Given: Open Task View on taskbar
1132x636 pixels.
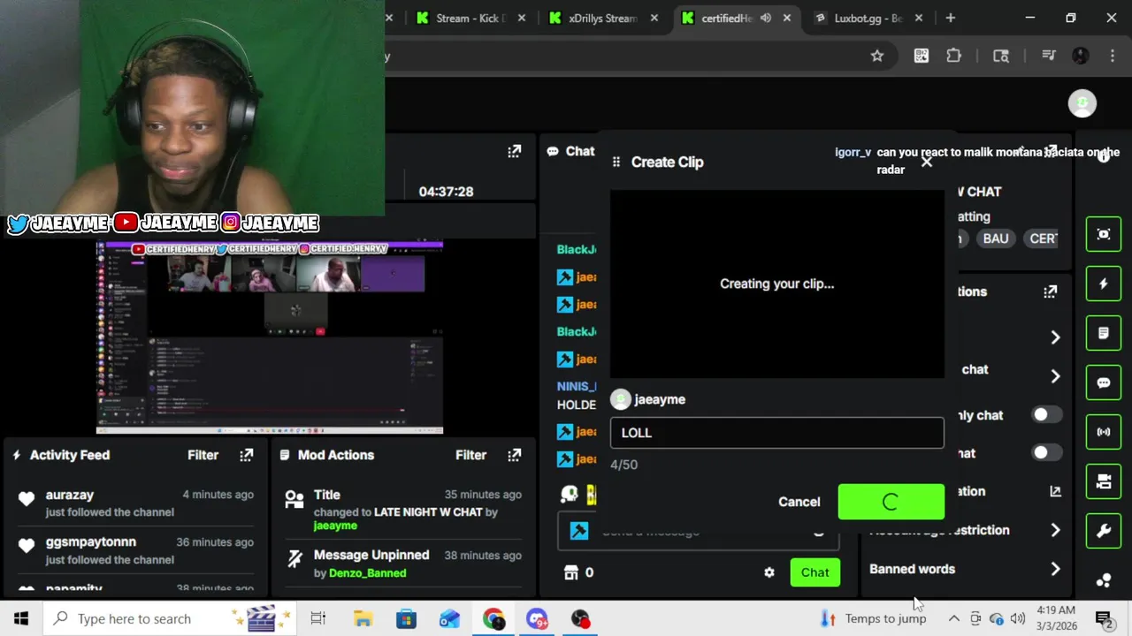Looking at the screenshot, I should [318, 618].
